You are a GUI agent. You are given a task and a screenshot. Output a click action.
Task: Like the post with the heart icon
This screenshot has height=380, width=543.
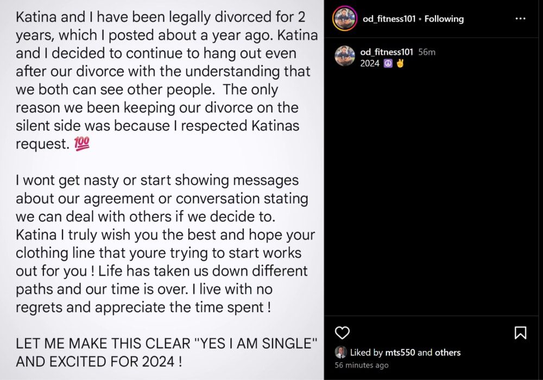(x=343, y=333)
